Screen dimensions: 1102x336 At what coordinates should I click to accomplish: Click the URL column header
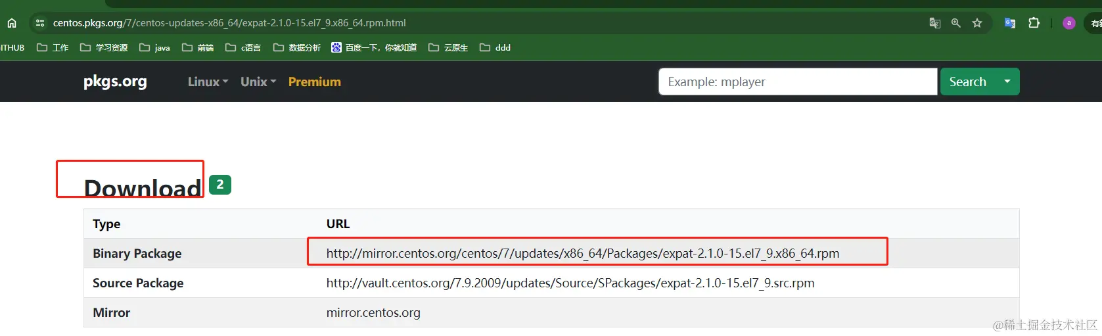pyautogui.click(x=338, y=224)
